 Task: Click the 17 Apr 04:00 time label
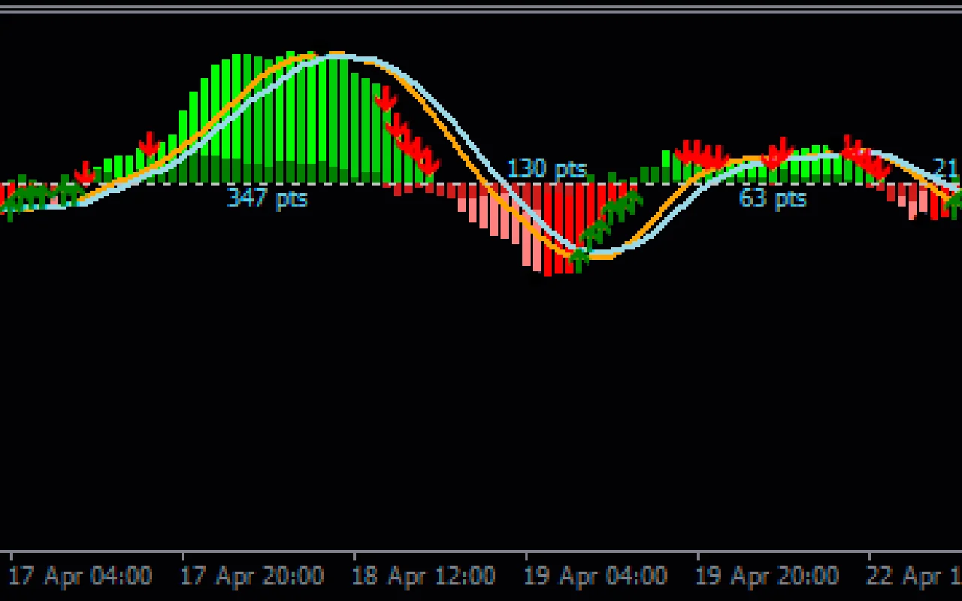pyautogui.click(x=80, y=576)
